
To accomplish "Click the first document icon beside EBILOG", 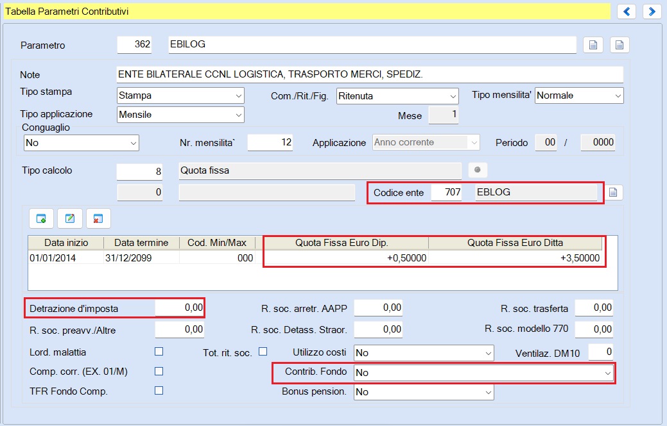I will (x=593, y=45).
